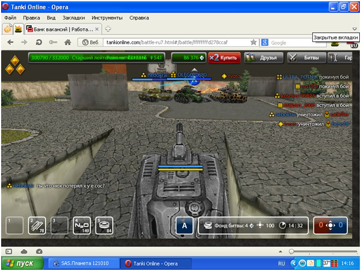Click the back navigation arrow
The image size is (361, 271).
(10, 42)
